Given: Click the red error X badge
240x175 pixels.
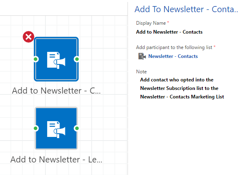Looking at the screenshot, I should point(28,37).
